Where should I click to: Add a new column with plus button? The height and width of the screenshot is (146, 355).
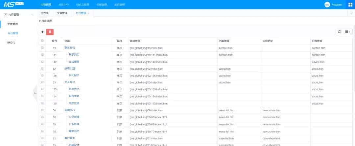point(42,32)
